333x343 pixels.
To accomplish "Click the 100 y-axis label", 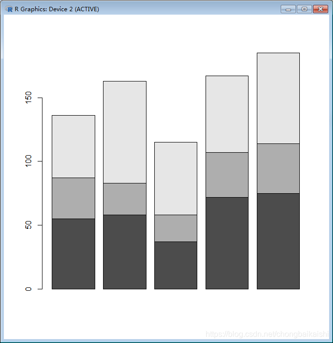I will pyautogui.click(x=28, y=161).
